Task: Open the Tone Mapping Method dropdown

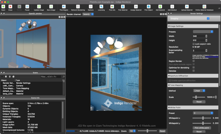Action: tap(199, 91)
